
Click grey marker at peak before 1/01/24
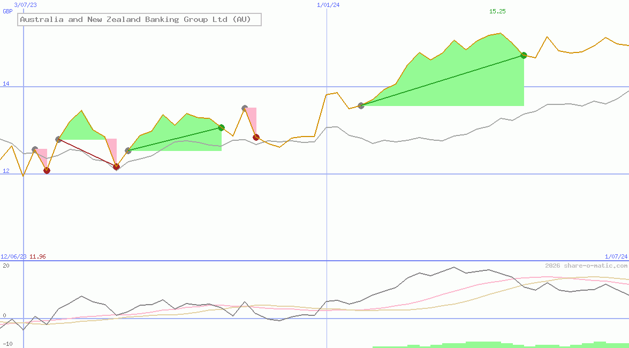[245, 108]
